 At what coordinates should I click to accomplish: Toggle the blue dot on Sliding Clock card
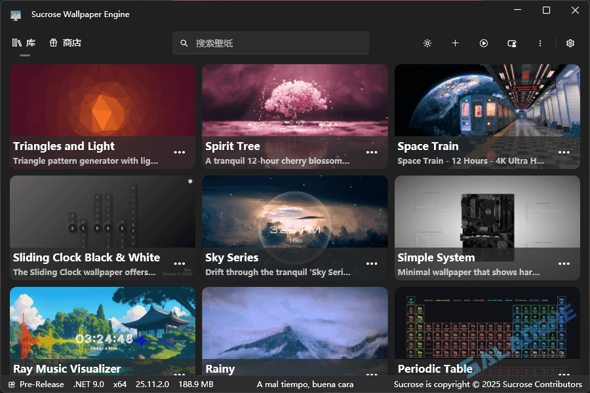(190, 182)
